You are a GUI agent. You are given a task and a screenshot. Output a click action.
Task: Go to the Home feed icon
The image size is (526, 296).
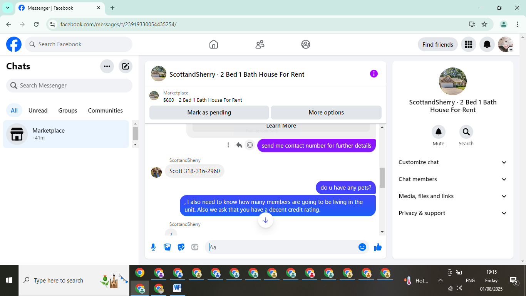click(x=214, y=44)
